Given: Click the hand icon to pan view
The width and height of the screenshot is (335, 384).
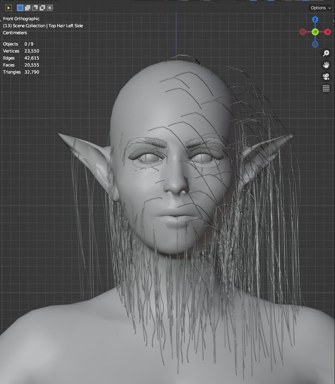Looking at the screenshot, I should (326, 65).
